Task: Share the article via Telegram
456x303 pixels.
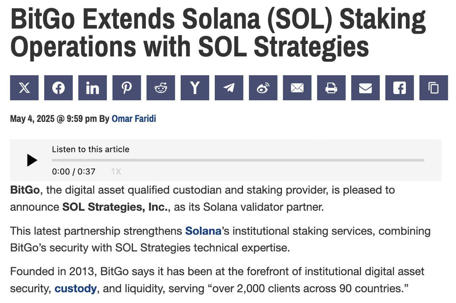Action: [229, 88]
